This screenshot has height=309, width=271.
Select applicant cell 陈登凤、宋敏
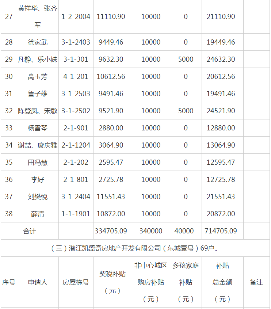pyautogui.click(x=38, y=111)
